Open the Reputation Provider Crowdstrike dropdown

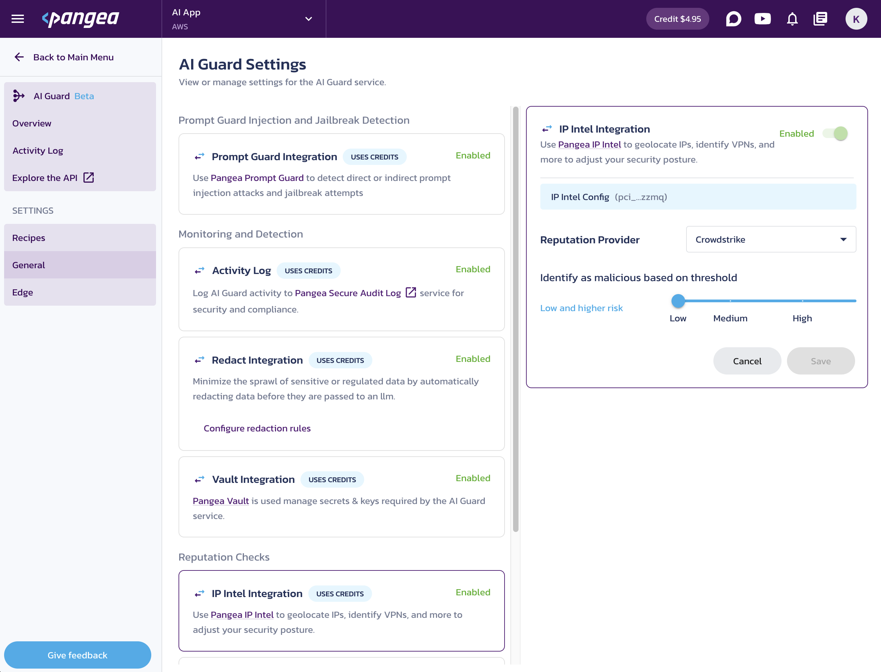click(x=771, y=239)
